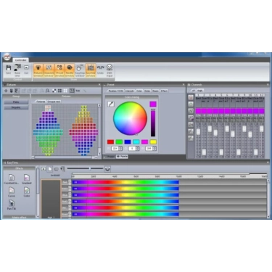Select the move cross tool in Fixtures toolbar
Image resolution: width=272 pixels, height=272 pixels.
pos(6,91)
